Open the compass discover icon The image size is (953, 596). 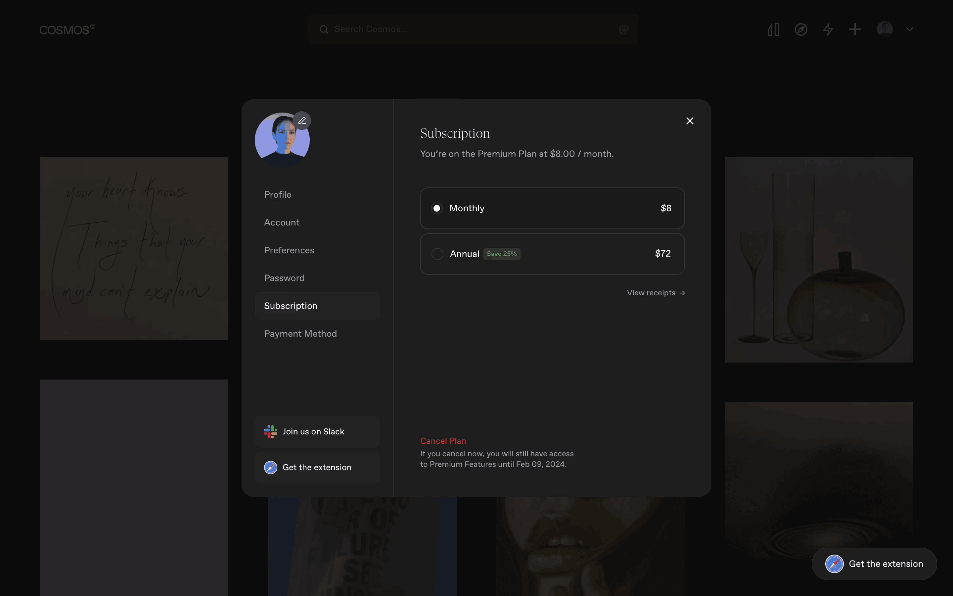point(800,29)
